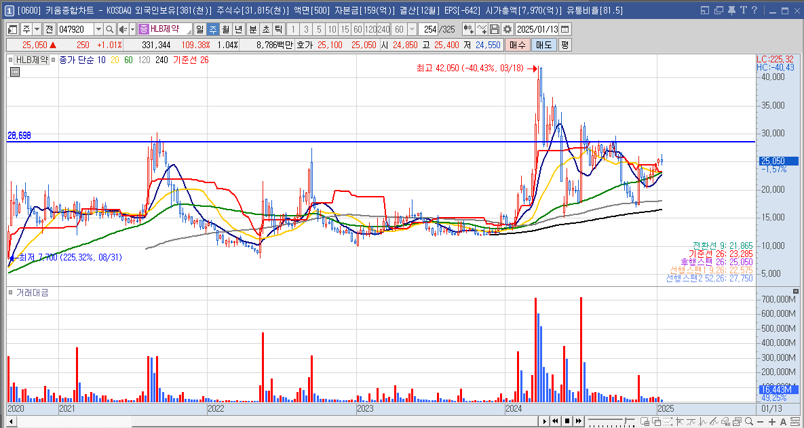Select the 주 weekly chart period button
Image resolution: width=804 pixels, height=428 pixels.
click(213, 29)
